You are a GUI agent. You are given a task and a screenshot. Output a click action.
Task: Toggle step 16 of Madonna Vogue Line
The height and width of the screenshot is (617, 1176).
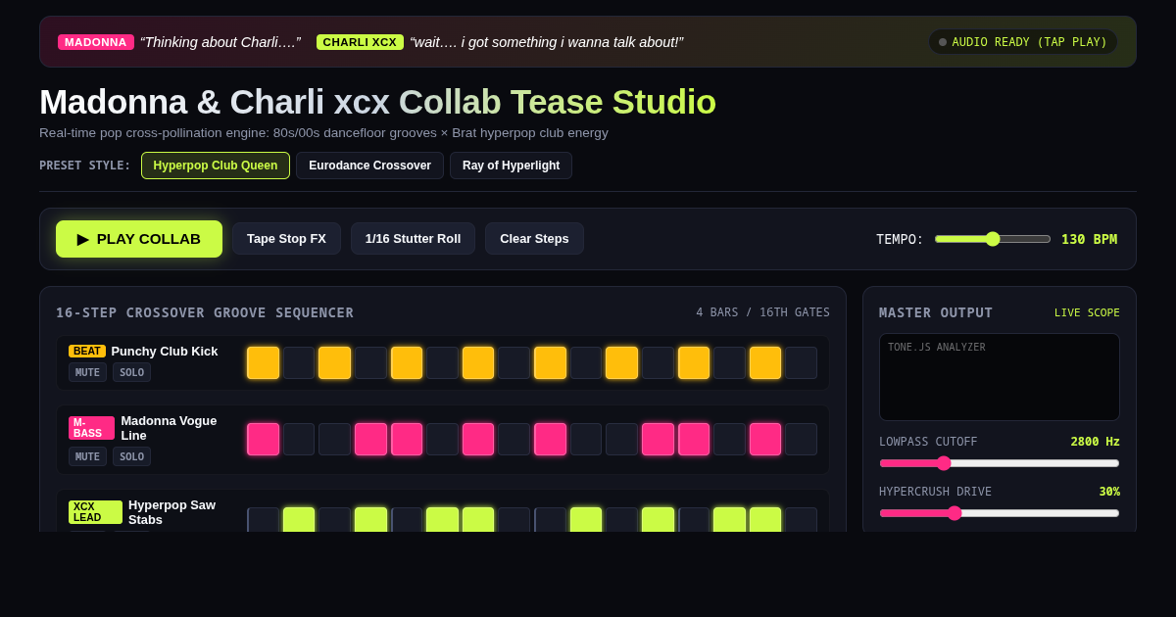coord(802,439)
